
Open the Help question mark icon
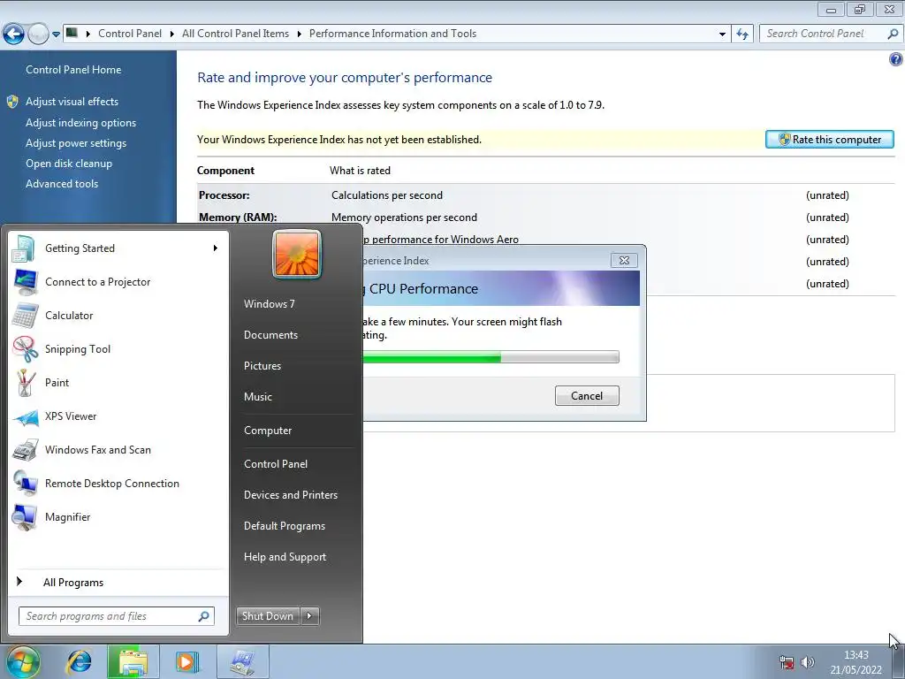tap(896, 59)
